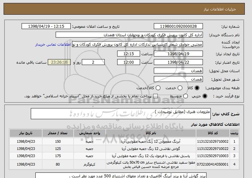Image resolution: width=252 pixels, height=178 pixels.
Task: Click the تعداد / مقدار column header
Action: coord(58,133)
